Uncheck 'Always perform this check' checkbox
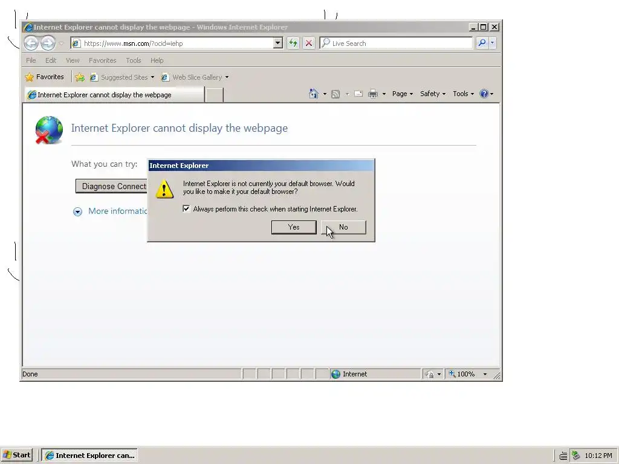 coord(186,208)
